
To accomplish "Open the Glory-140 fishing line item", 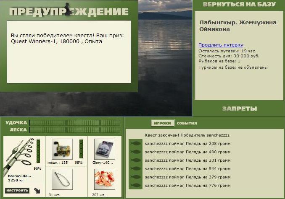I will pos(105,149).
